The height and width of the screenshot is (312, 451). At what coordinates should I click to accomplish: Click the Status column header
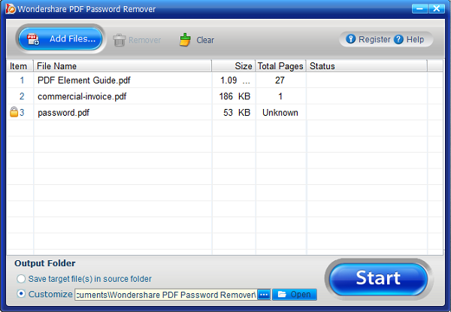pyautogui.click(x=366, y=66)
